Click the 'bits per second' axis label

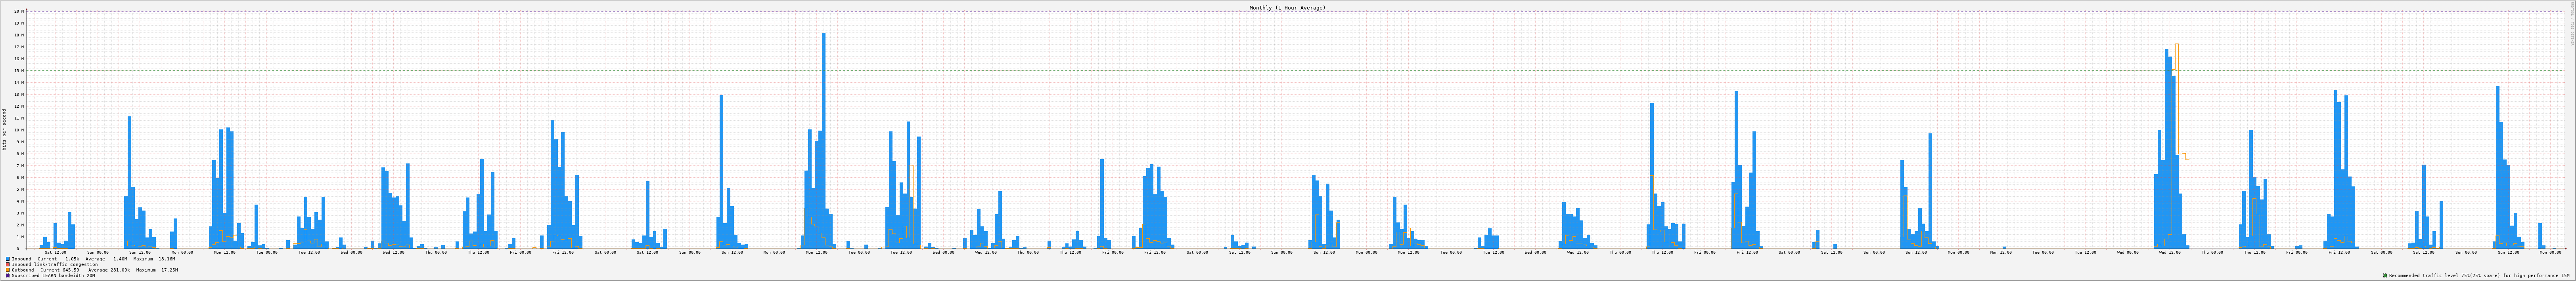pos(4,129)
